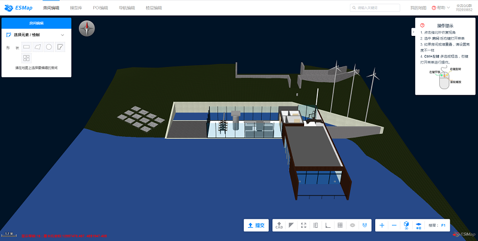478x241 pixels.
Task: Select the circle shape tool
Action: pyautogui.click(x=49, y=47)
